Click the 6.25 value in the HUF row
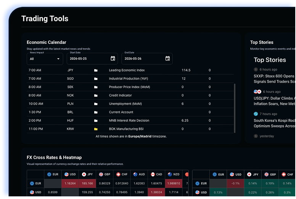The width and height of the screenshot is (296, 199). click(185, 121)
